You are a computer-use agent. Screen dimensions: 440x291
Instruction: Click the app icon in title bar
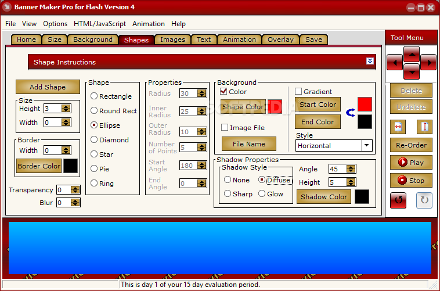(x=7, y=7)
